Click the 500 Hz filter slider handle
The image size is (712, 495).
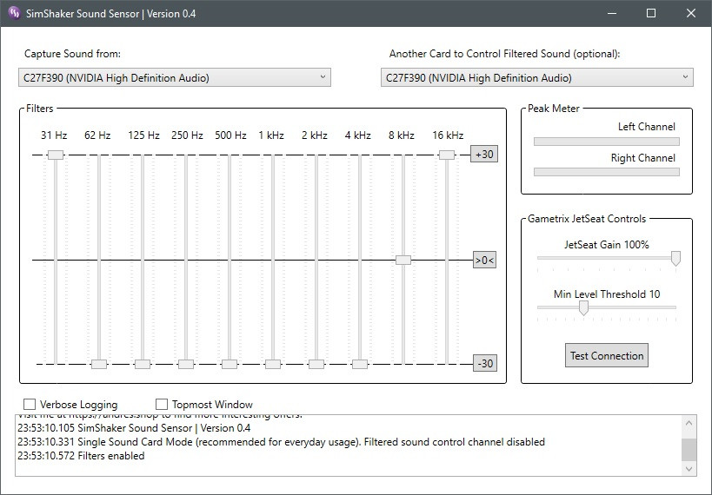click(x=229, y=364)
